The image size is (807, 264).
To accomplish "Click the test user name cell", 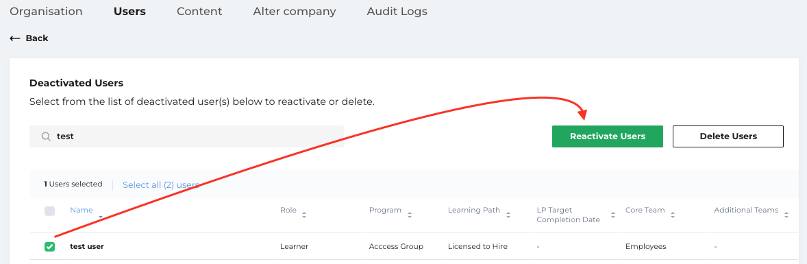I will (87, 246).
